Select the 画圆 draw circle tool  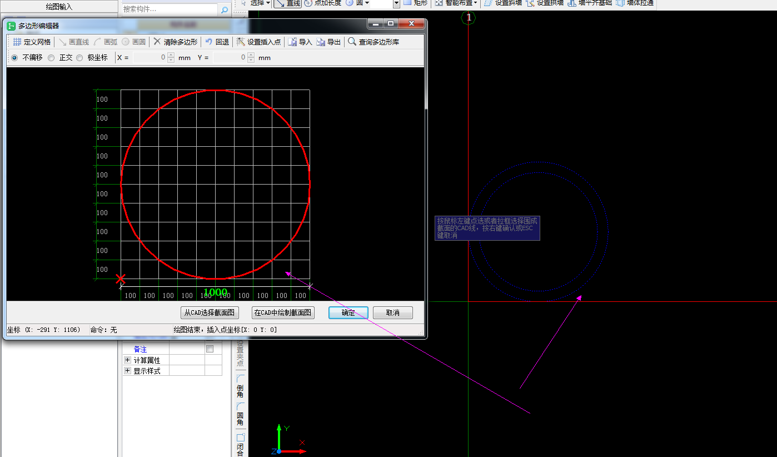pyautogui.click(x=134, y=42)
